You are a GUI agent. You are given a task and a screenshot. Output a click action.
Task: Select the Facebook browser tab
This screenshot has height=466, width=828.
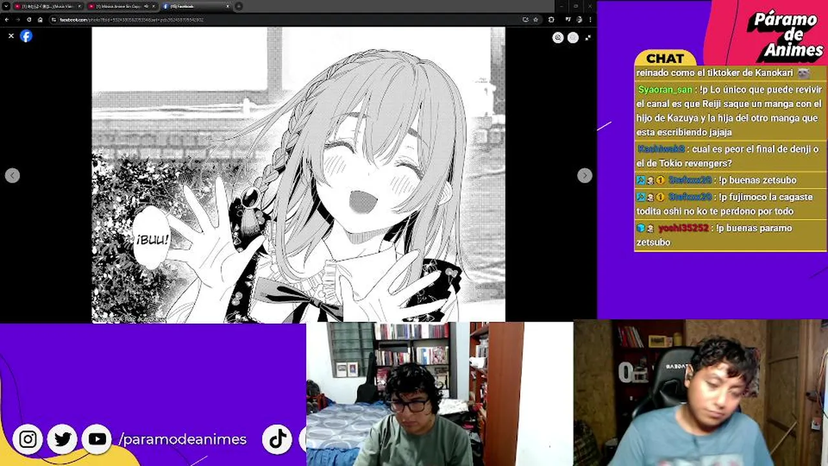[196, 6]
